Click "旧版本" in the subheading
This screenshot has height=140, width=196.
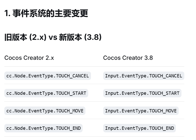click(16, 37)
